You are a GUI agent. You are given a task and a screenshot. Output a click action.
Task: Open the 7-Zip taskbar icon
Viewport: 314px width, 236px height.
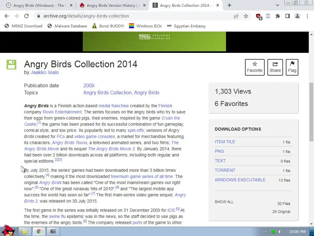click(53, 232)
